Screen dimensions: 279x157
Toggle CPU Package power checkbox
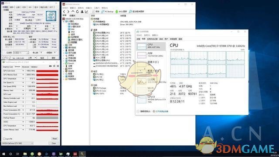[x=94, y=88]
